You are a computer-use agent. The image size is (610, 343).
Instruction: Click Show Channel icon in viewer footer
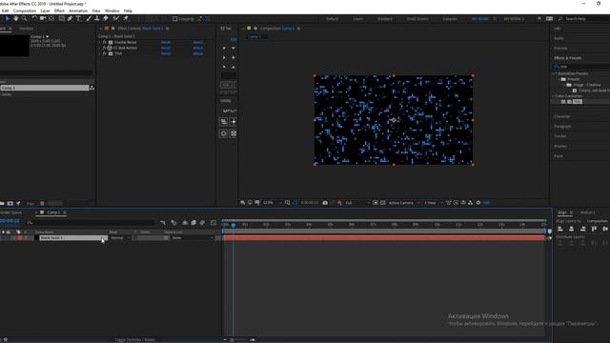[x=339, y=203]
